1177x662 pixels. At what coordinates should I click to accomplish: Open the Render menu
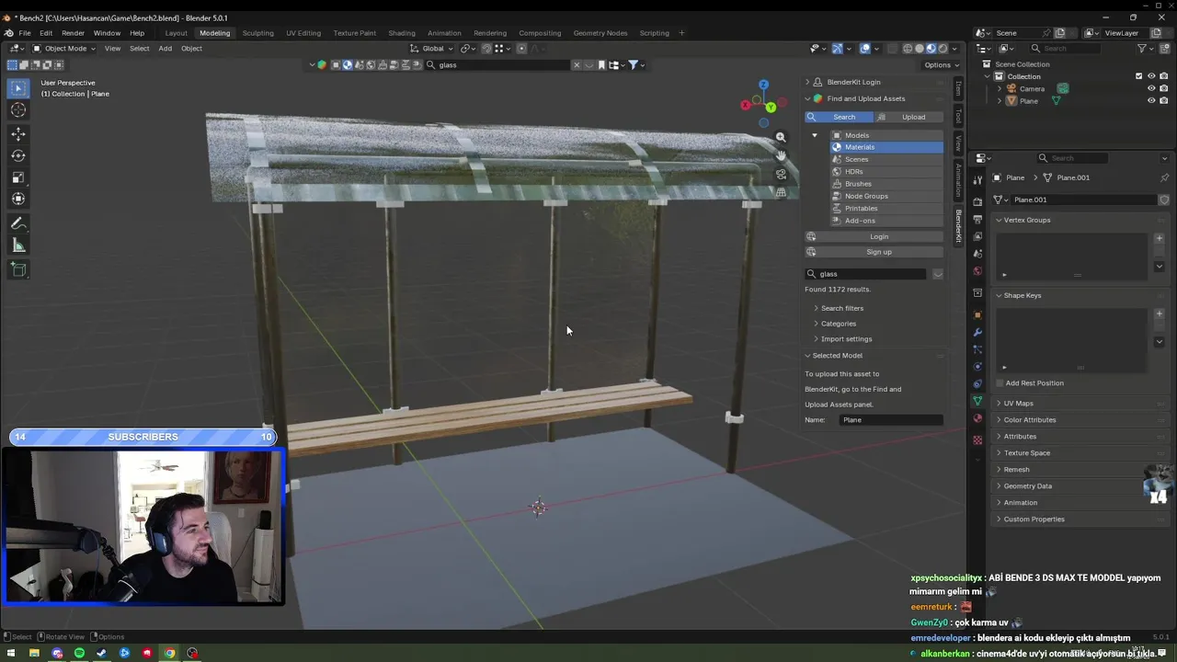(73, 33)
